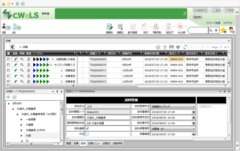Click green plus in tree panel toolbar
The width and height of the screenshot is (240, 151).
8,97
